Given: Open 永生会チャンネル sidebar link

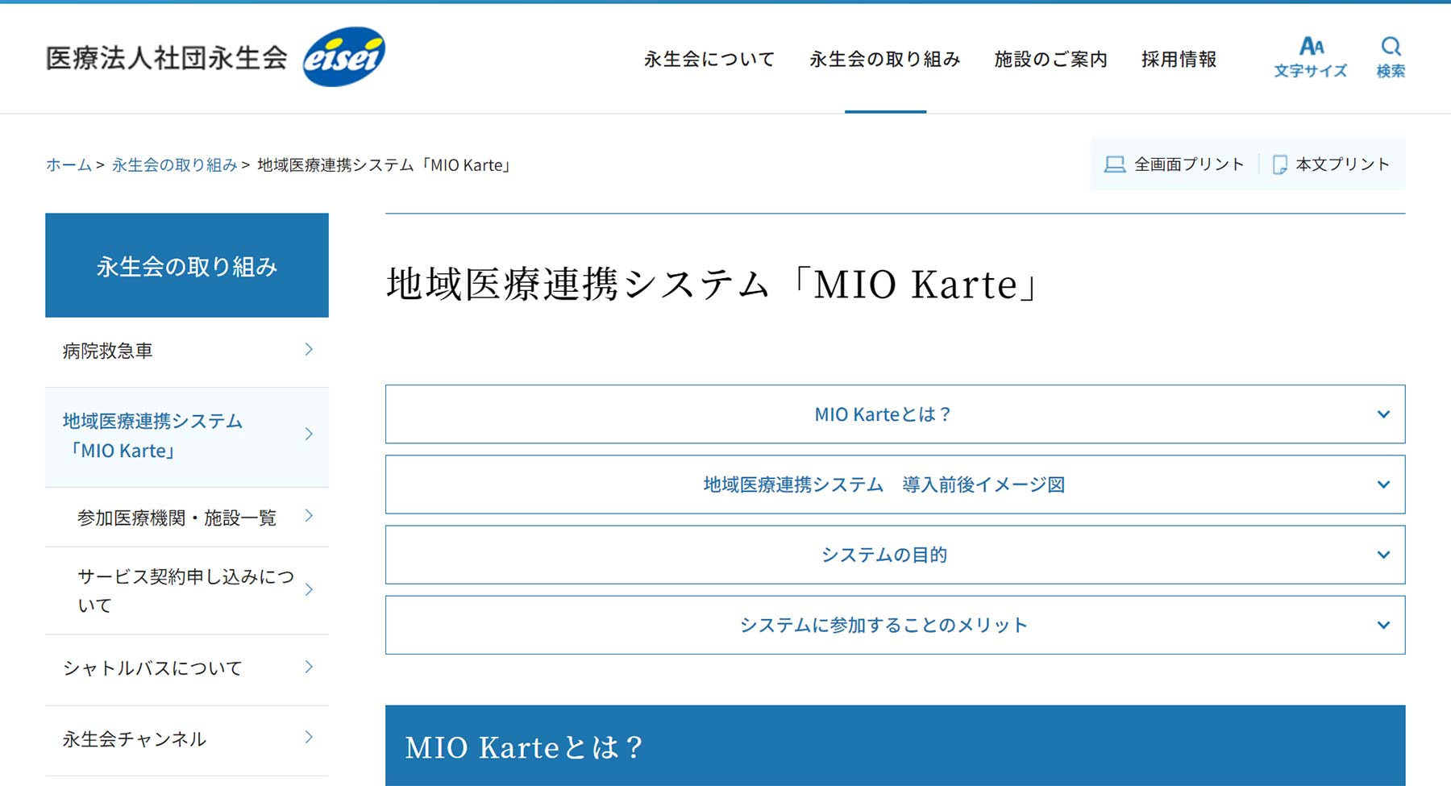Looking at the screenshot, I should click(x=187, y=740).
